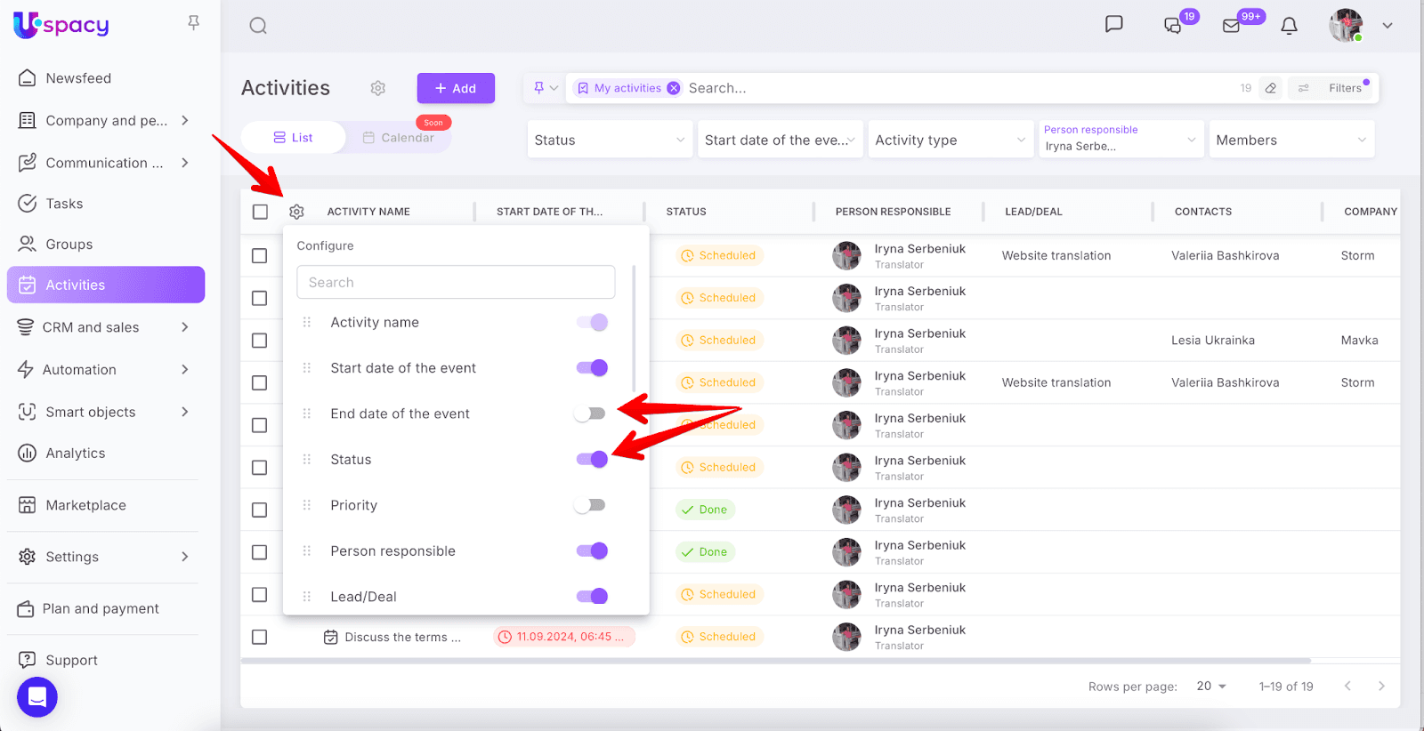The width and height of the screenshot is (1424, 731).
Task: Pin the sidebar using the pin icon
Action: click(193, 22)
